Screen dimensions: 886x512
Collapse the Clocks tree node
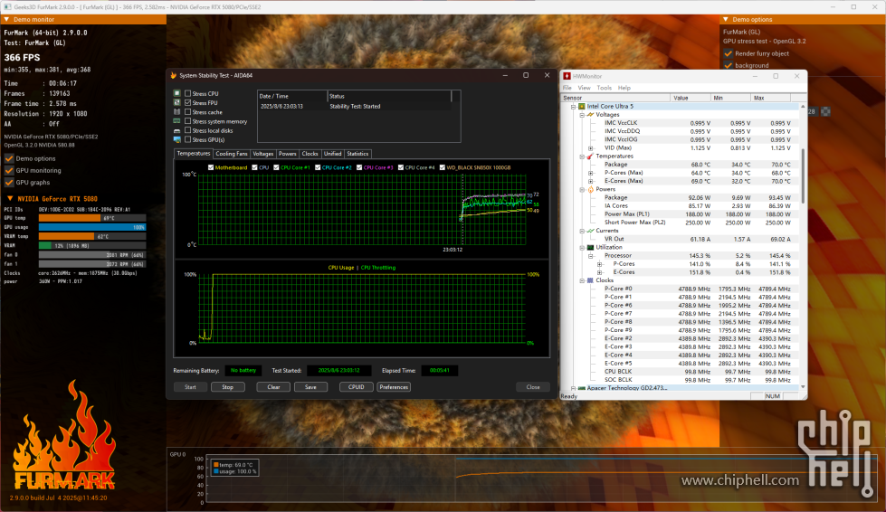[x=582, y=280]
